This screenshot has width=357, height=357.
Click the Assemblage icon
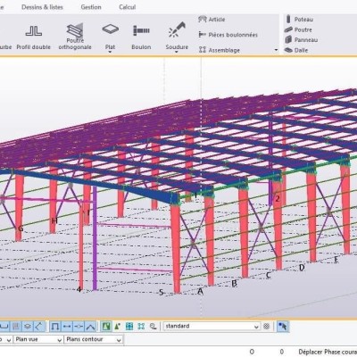(x=203, y=50)
